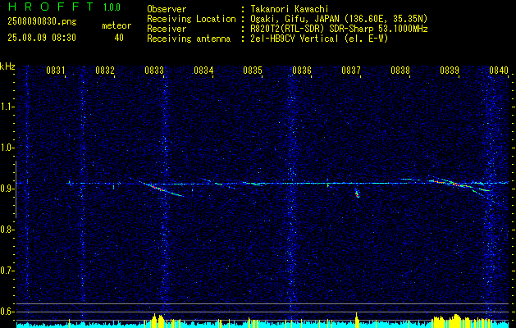This screenshot has width=516, height=328.
Task: Click the HROFFT title text
Action: [51, 7]
